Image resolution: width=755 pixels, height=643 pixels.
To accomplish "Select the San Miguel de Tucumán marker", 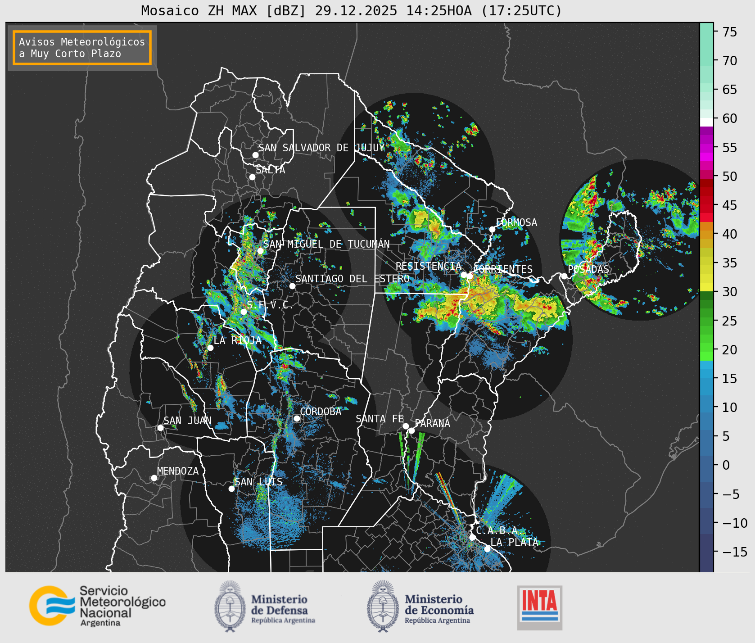I will point(260,251).
